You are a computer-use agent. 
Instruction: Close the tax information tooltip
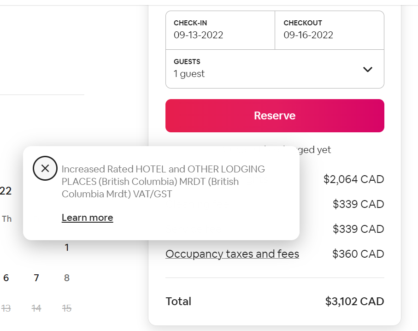pos(45,168)
